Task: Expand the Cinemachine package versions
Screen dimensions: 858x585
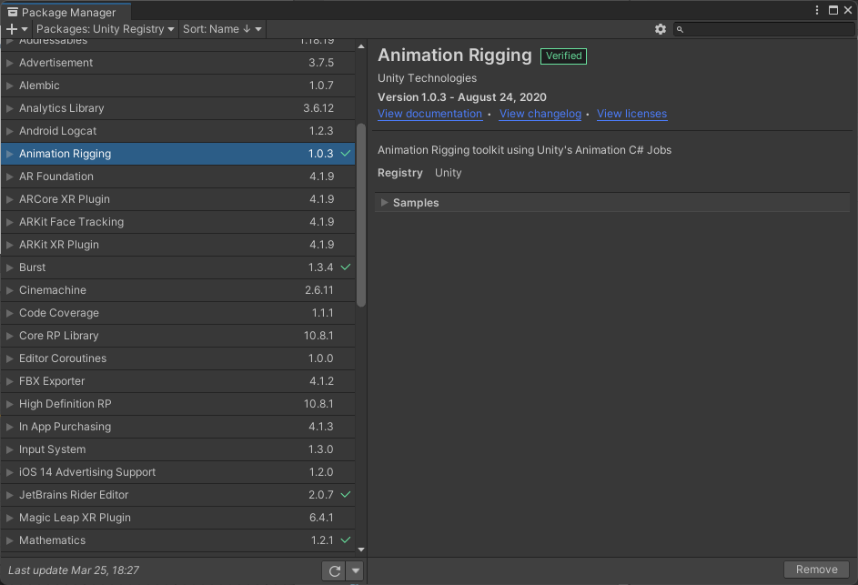Action: point(9,290)
